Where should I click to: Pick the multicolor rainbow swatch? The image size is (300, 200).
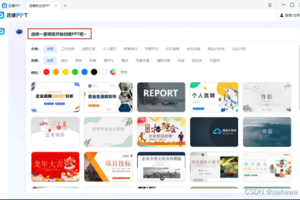click(113, 72)
